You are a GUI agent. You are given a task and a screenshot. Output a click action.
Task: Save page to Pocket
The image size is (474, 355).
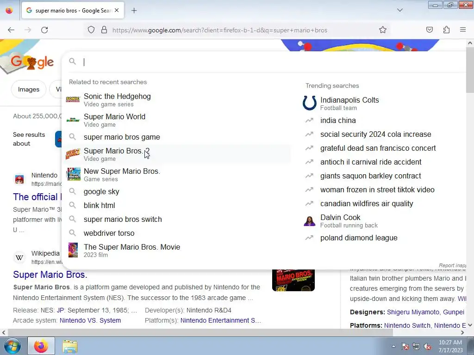tap(429, 30)
